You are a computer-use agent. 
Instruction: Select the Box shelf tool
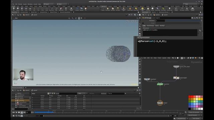[x=14, y=9]
